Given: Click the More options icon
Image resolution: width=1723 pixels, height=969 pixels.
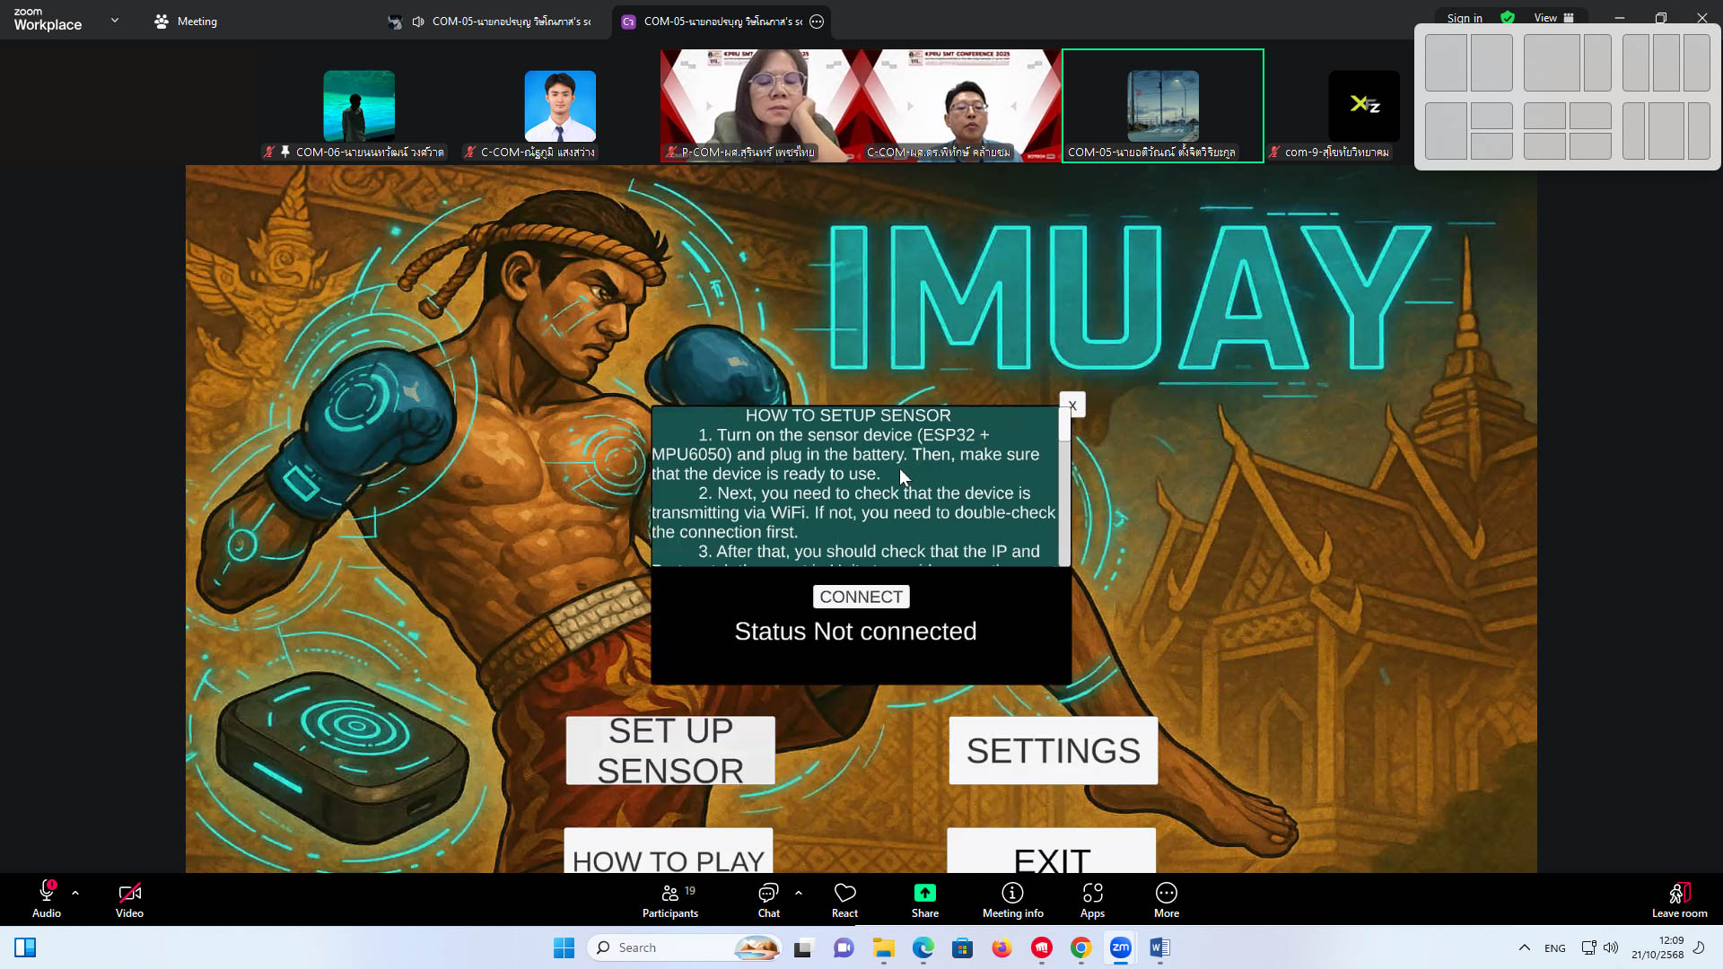Looking at the screenshot, I should (1166, 894).
